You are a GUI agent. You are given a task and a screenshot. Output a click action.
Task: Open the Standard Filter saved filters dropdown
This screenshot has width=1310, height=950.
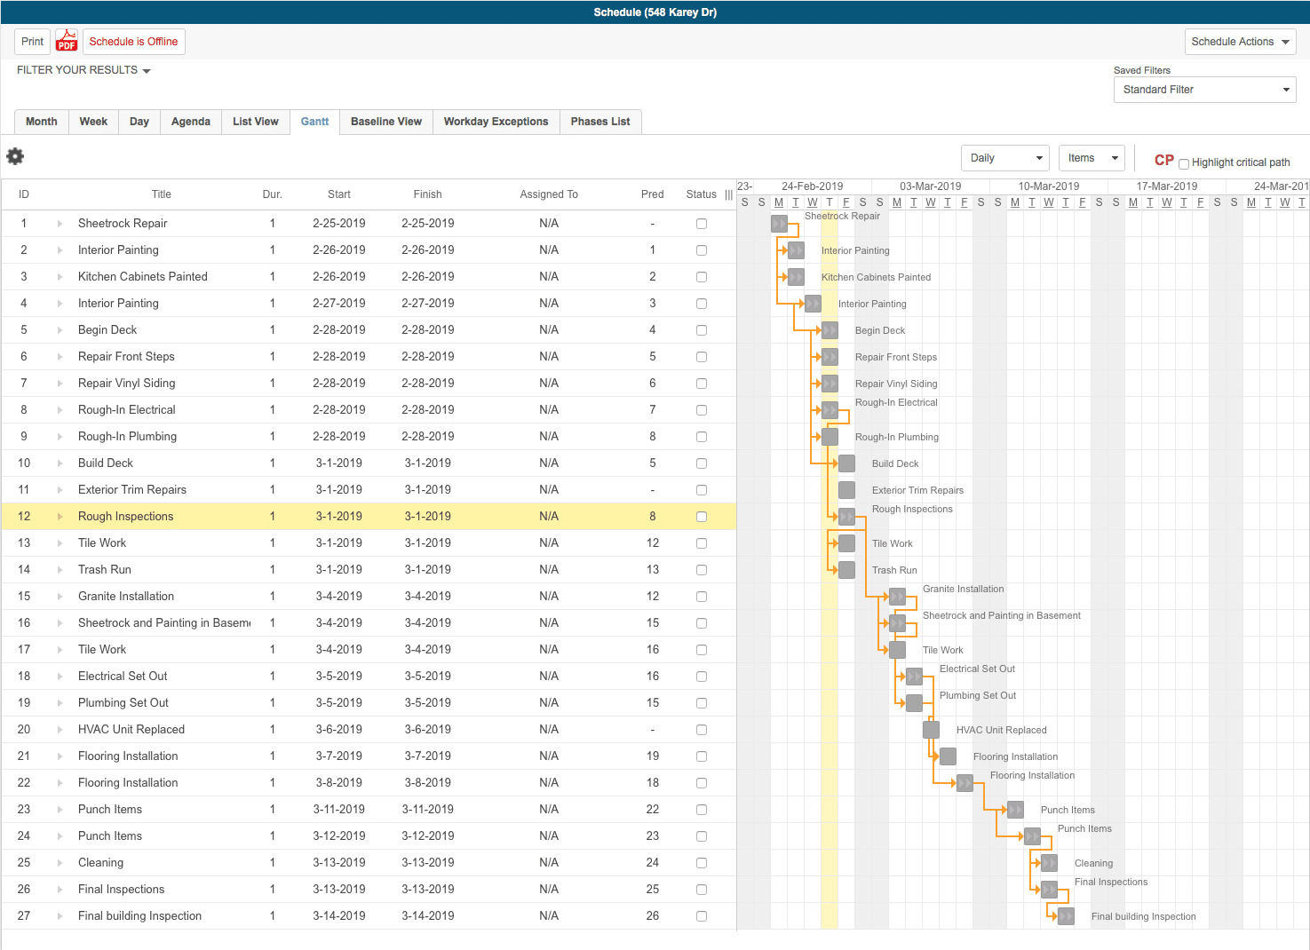(1204, 90)
